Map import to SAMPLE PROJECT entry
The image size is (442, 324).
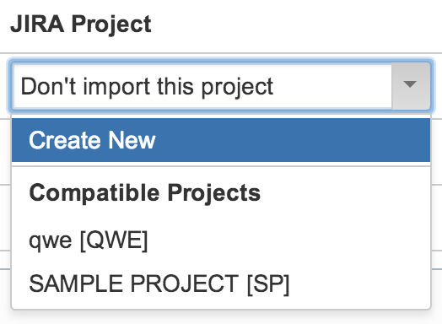tap(221, 284)
